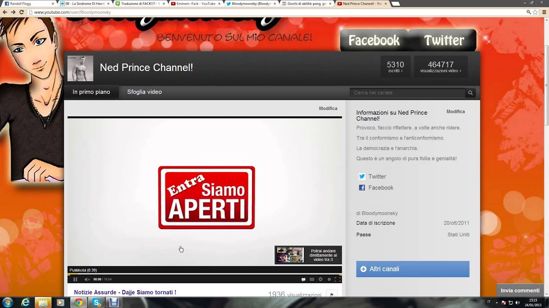Screen dimensions: 549x308
Task: Toggle closed captions in the video player
Action: 312,279
